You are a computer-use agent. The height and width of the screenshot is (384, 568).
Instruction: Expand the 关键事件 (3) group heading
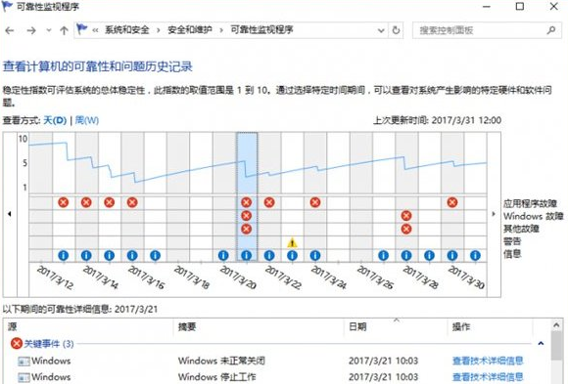49,344
